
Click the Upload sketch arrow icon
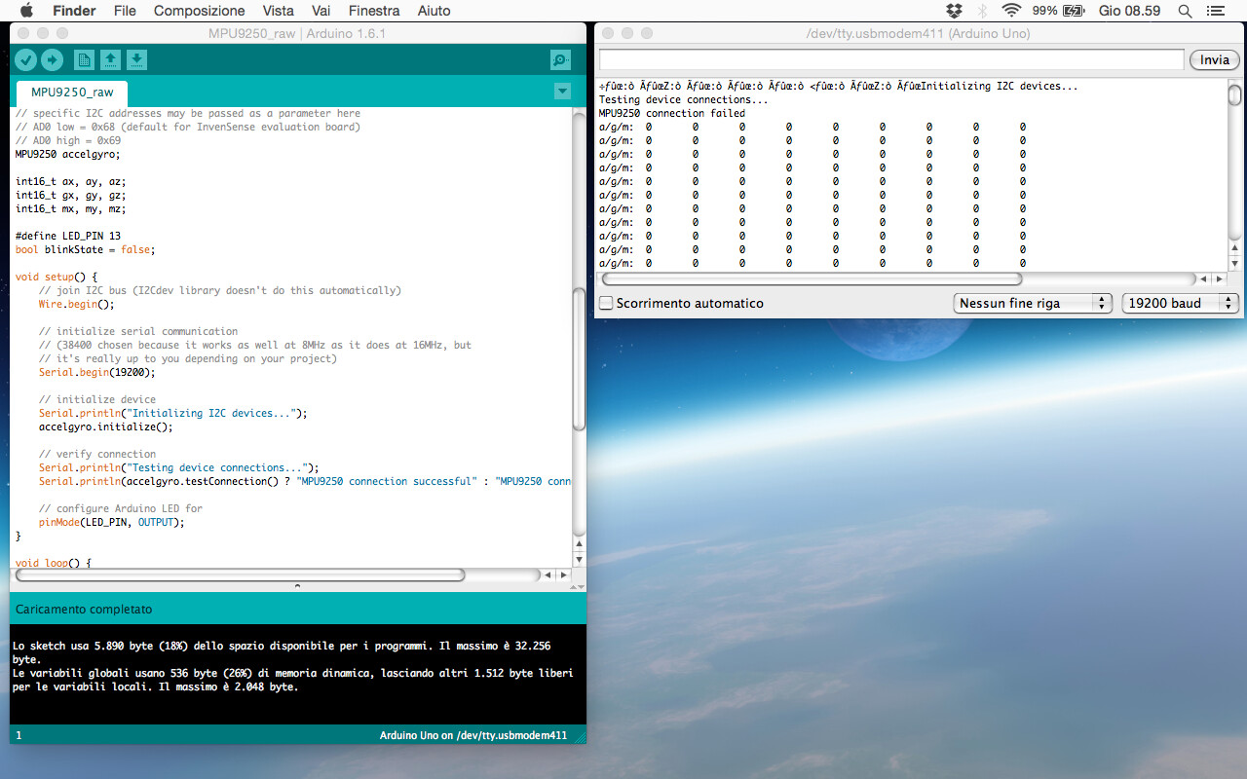click(x=52, y=60)
